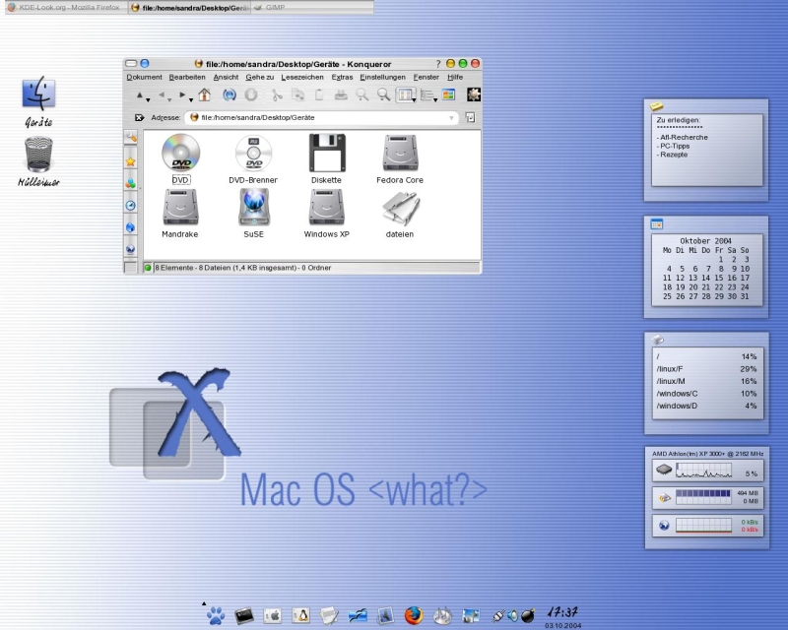Open the Mandrake drive icon
Image resolution: width=788 pixels, height=630 pixels.
(180, 207)
